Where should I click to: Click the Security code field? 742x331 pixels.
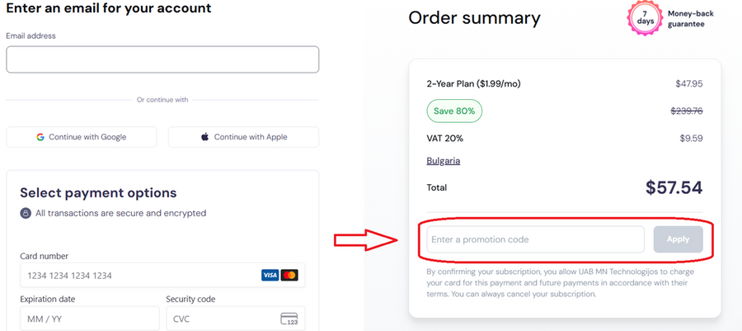pyautogui.click(x=223, y=319)
